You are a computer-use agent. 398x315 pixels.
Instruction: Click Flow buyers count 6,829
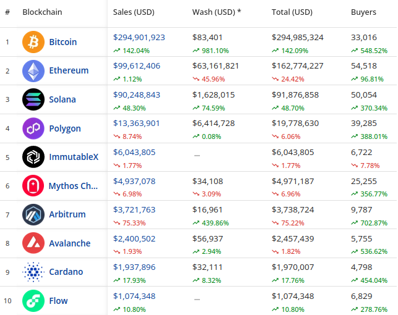[361, 296]
